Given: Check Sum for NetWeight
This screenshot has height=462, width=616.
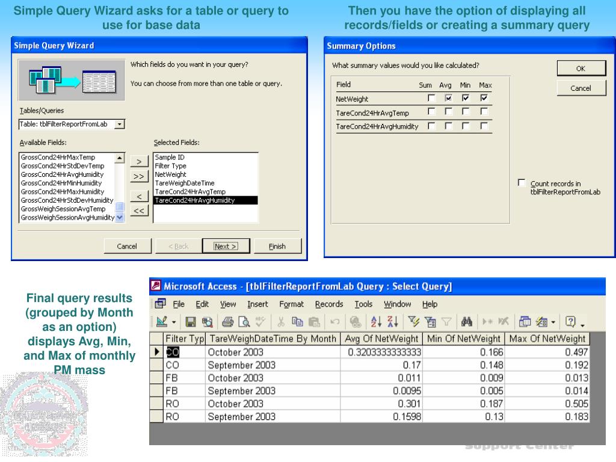Looking at the screenshot, I should 431,98.
